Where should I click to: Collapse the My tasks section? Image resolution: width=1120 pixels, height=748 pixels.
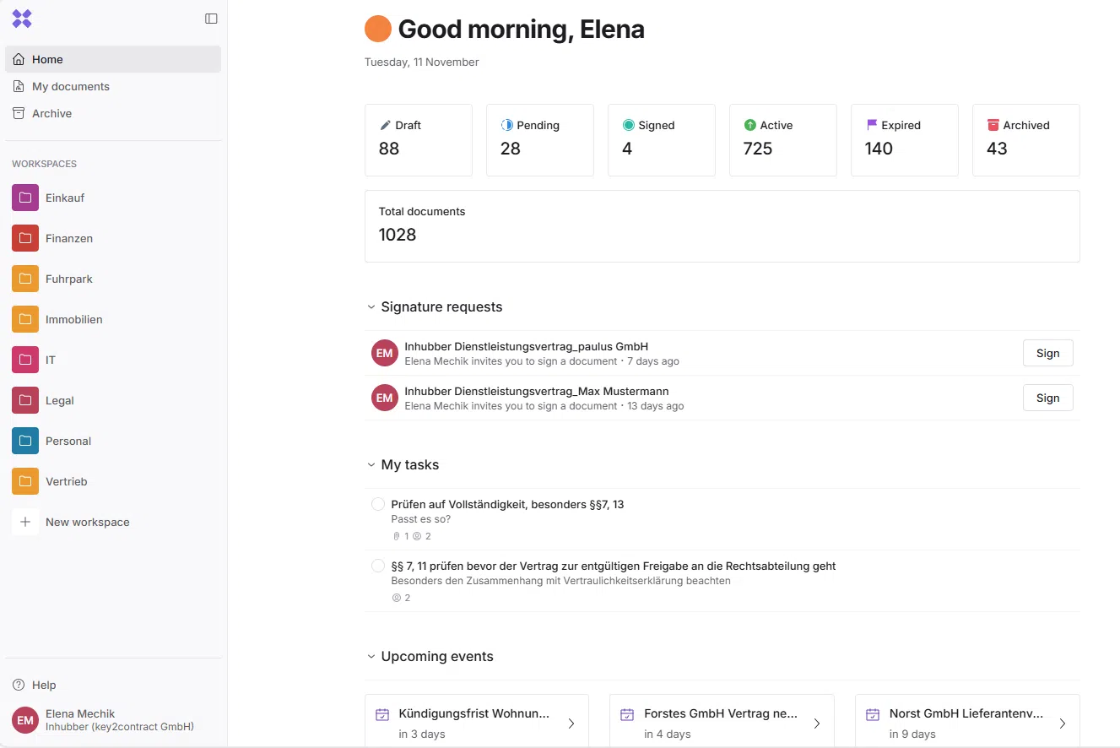pyautogui.click(x=371, y=465)
